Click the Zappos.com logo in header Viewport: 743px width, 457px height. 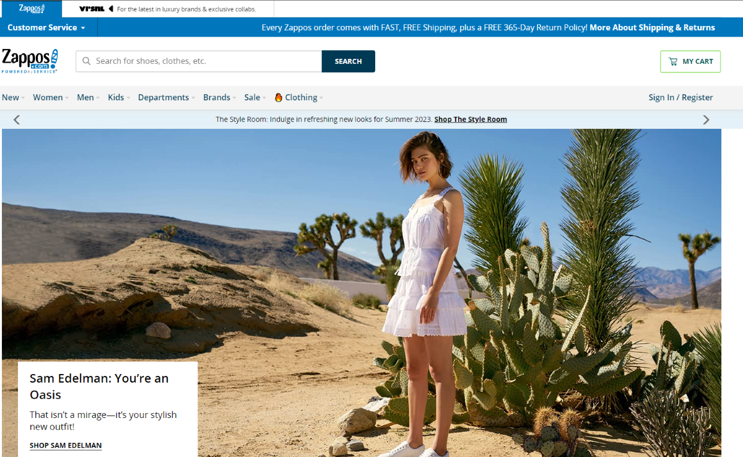tap(30, 61)
